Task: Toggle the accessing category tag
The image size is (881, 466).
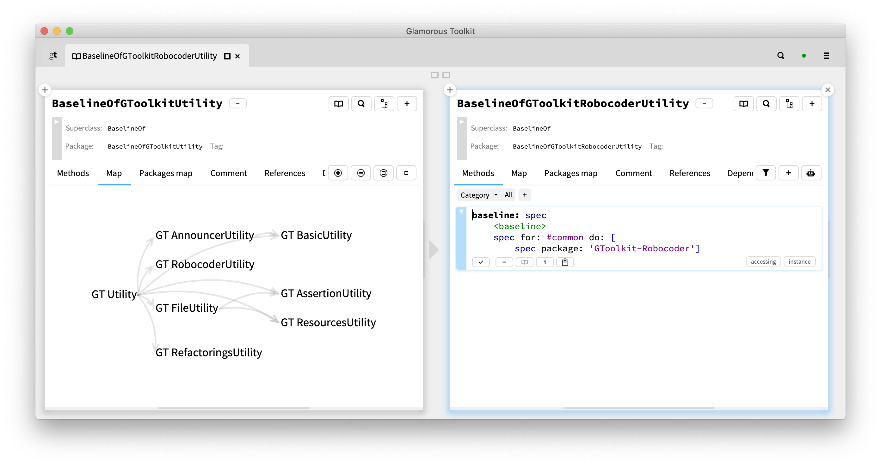Action: pos(763,261)
